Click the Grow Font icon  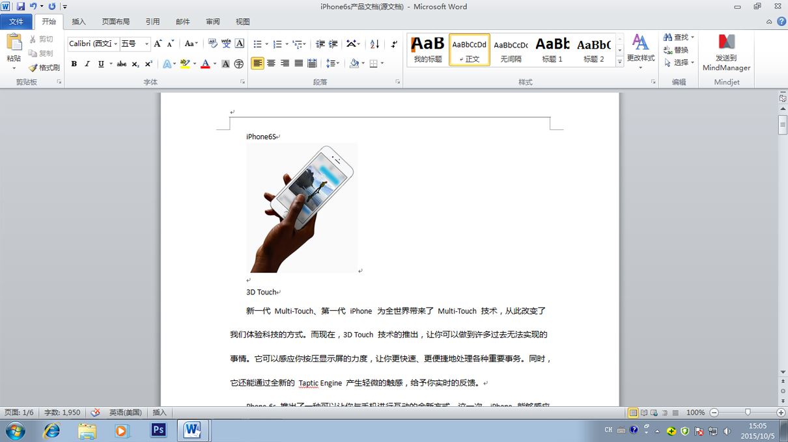[158, 44]
